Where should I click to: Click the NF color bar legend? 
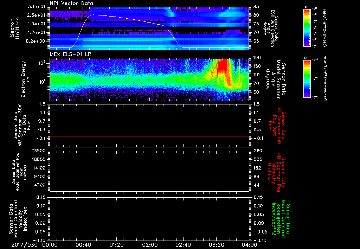click(307, 27)
